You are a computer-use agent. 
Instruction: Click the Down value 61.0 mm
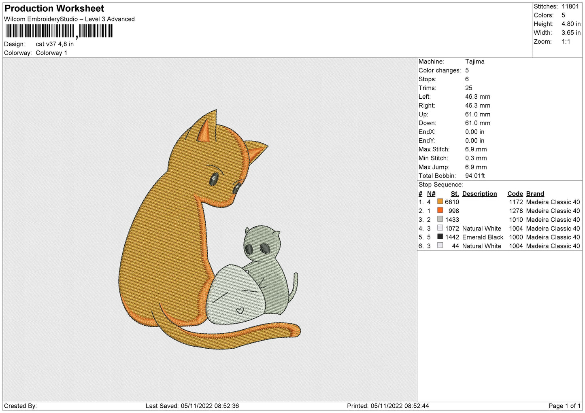pos(477,123)
